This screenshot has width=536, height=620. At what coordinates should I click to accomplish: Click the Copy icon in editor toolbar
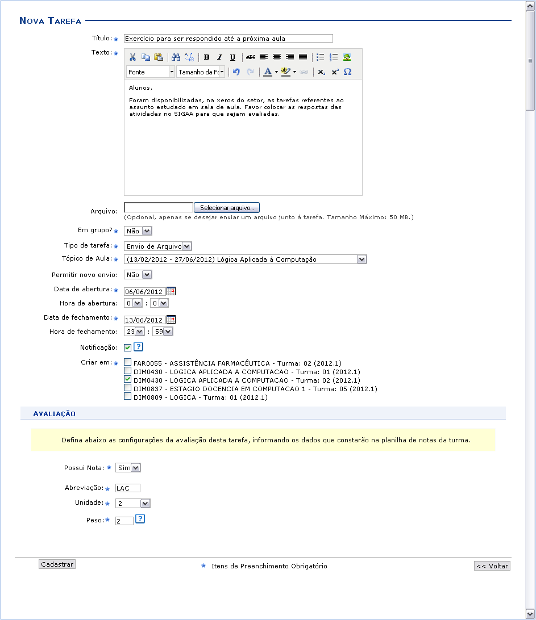coord(146,57)
